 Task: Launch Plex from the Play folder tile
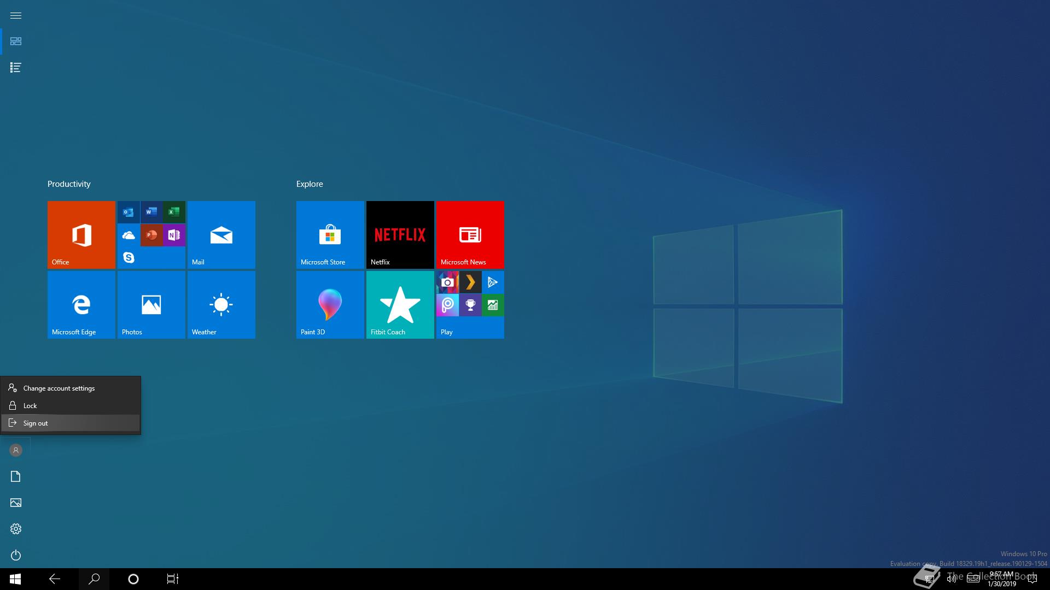[470, 282]
